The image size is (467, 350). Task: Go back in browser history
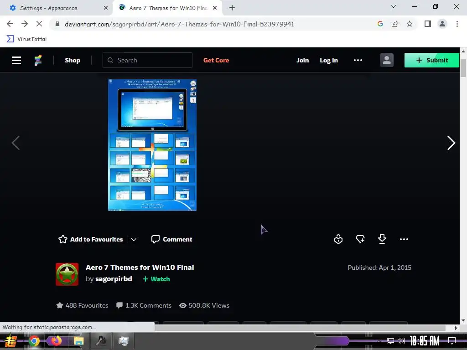point(10,24)
